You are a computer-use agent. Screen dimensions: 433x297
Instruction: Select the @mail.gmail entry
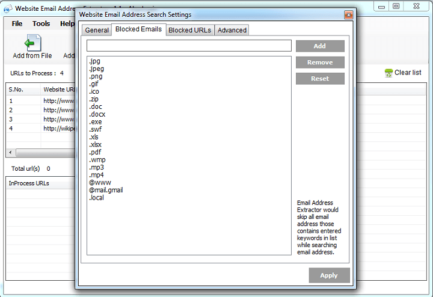click(106, 190)
